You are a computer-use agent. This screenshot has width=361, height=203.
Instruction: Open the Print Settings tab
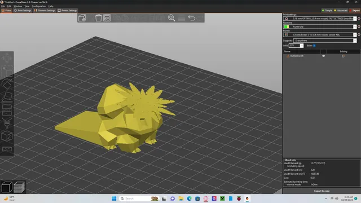pyautogui.click(x=23, y=10)
